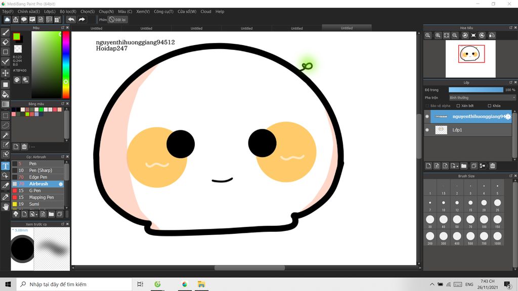518x291 pixels.
Task: Select the Magic Wand tool
Action: coord(5,135)
